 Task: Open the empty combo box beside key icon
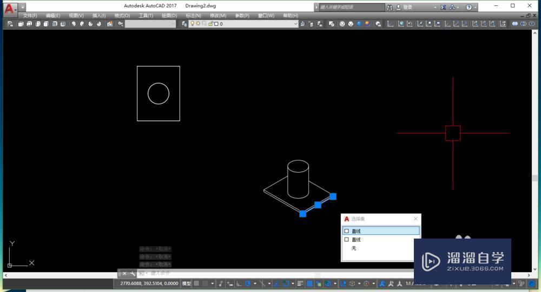click(x=150, y=24)
